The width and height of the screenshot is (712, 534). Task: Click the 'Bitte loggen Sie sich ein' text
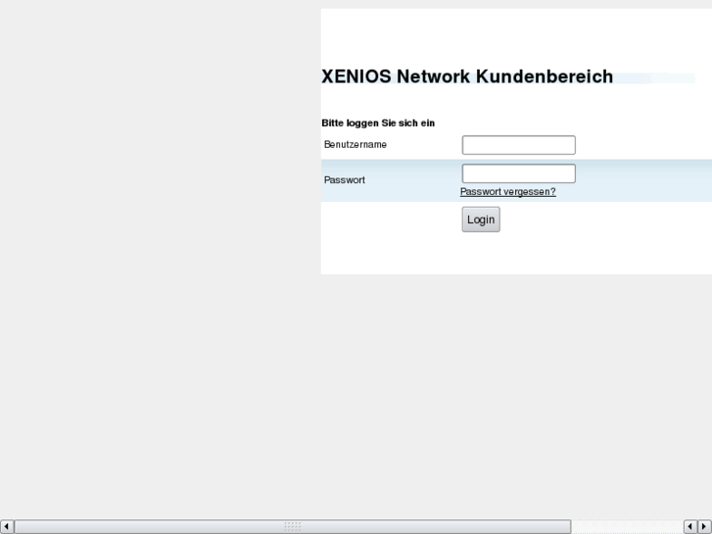[378, 123]
